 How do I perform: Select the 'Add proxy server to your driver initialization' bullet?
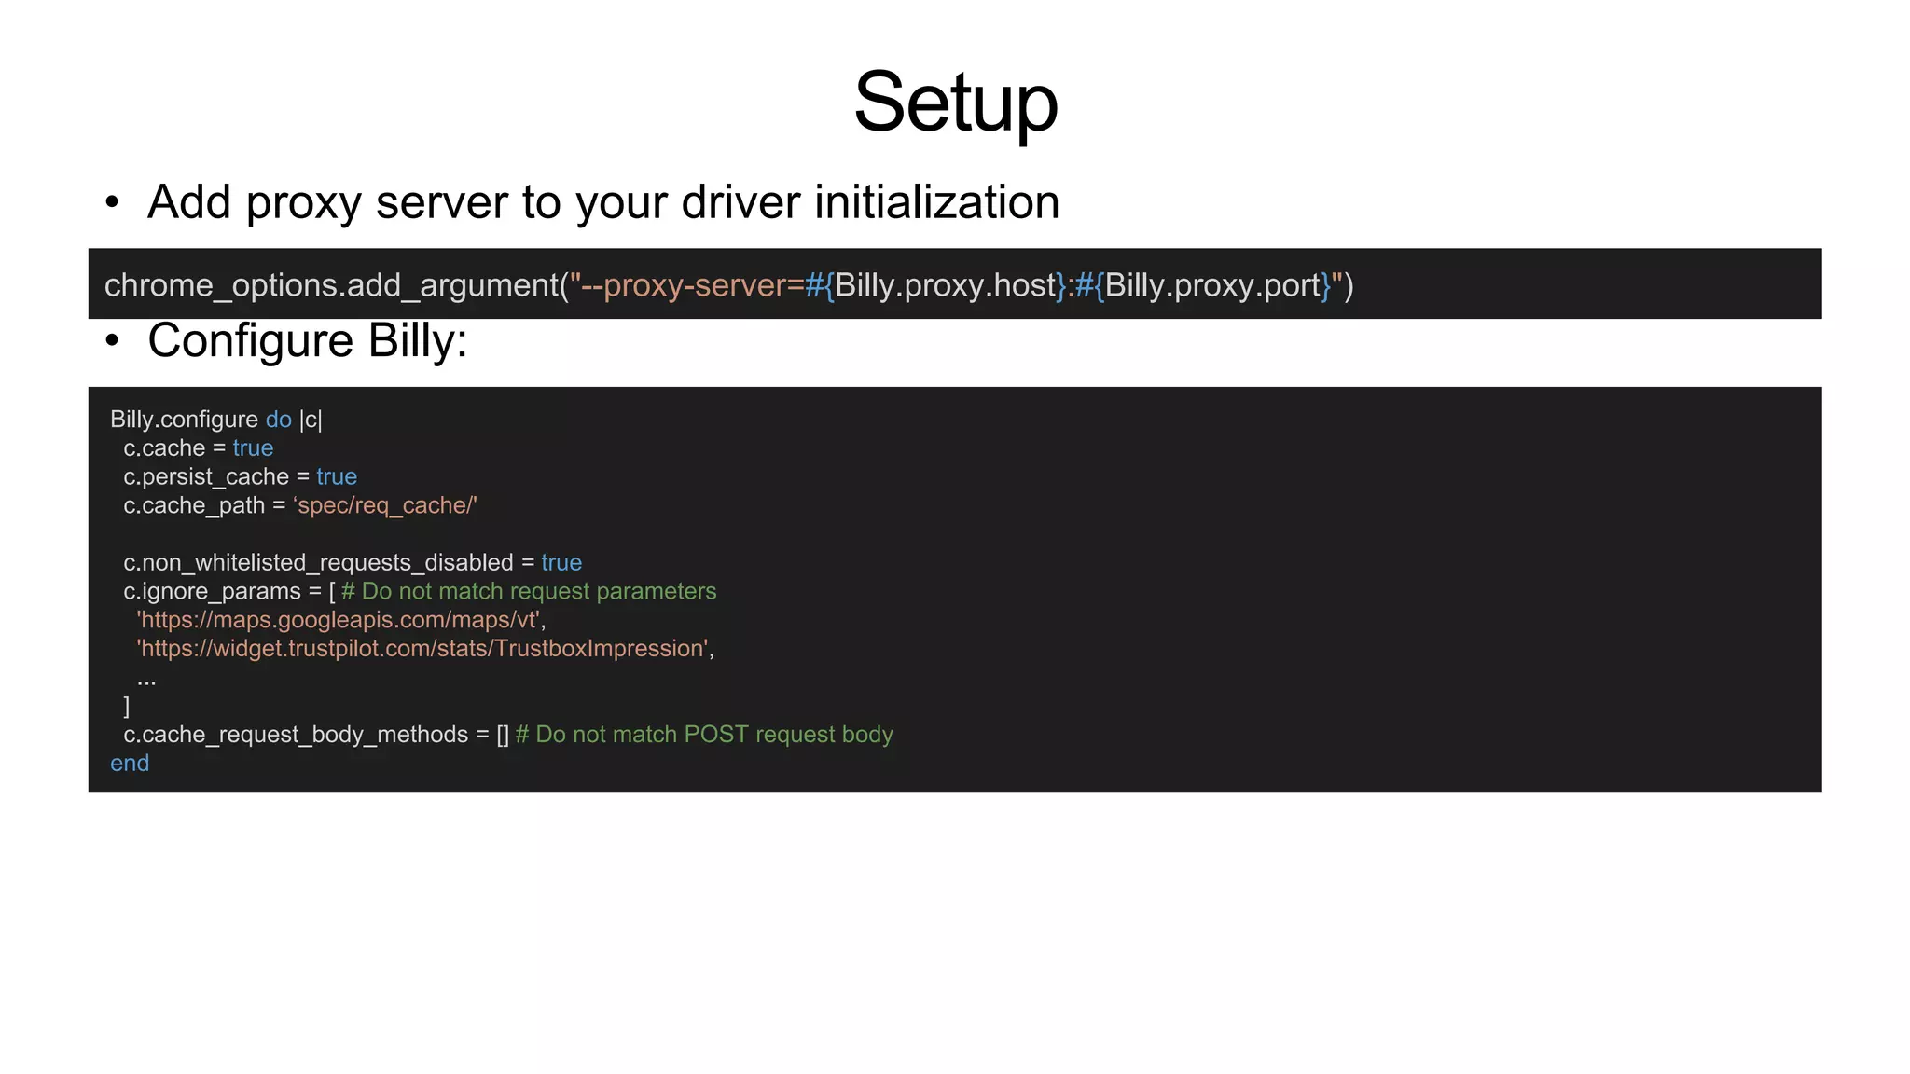click(x=603, y=202)
